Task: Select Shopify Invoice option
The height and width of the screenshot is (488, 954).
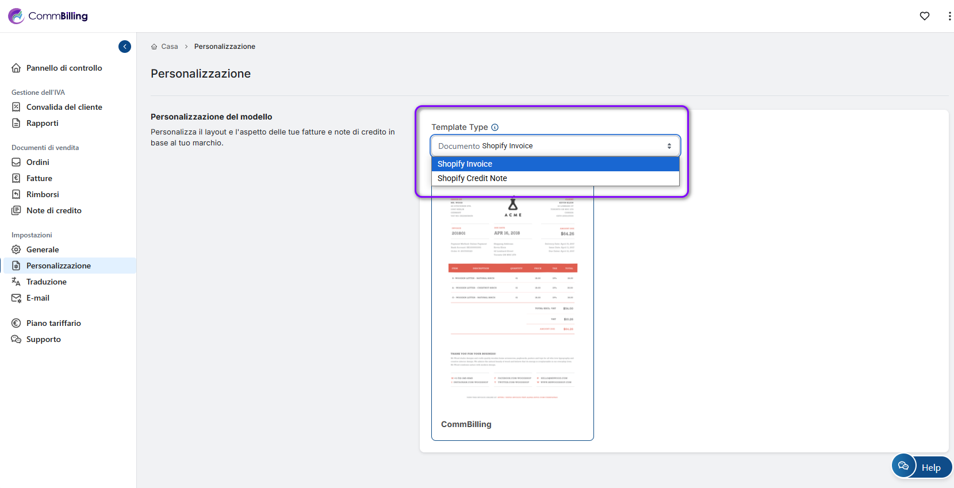Action: [555, 164]
